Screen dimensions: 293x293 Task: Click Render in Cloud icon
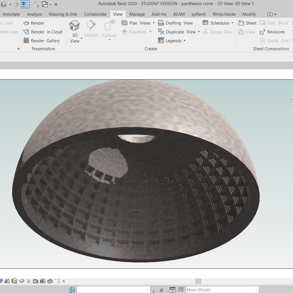pos(26,32)
